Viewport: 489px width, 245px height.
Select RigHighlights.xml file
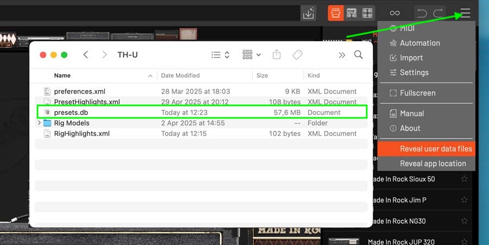pos(201,134)
